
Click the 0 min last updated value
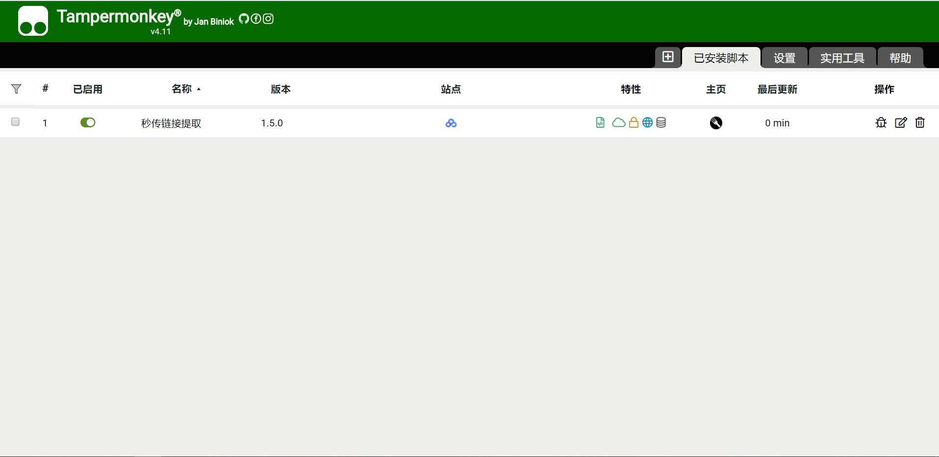click(x=777, y=123)
